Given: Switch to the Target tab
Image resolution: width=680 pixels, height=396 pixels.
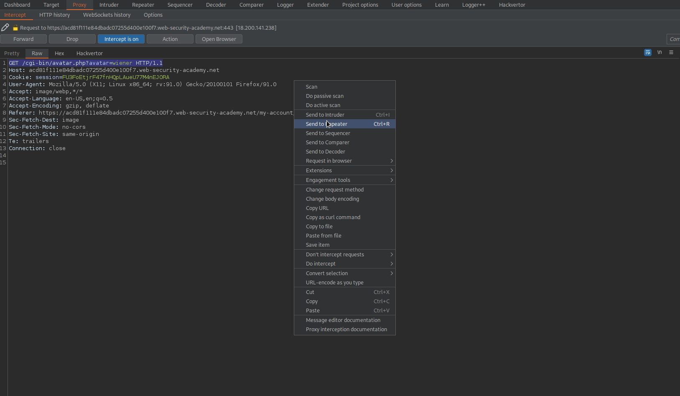Looking at the screenshot, I should click(51, 5).
